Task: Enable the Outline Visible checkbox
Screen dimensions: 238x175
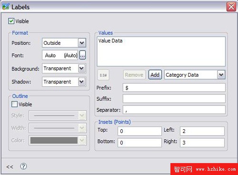Action: (14, 104)
